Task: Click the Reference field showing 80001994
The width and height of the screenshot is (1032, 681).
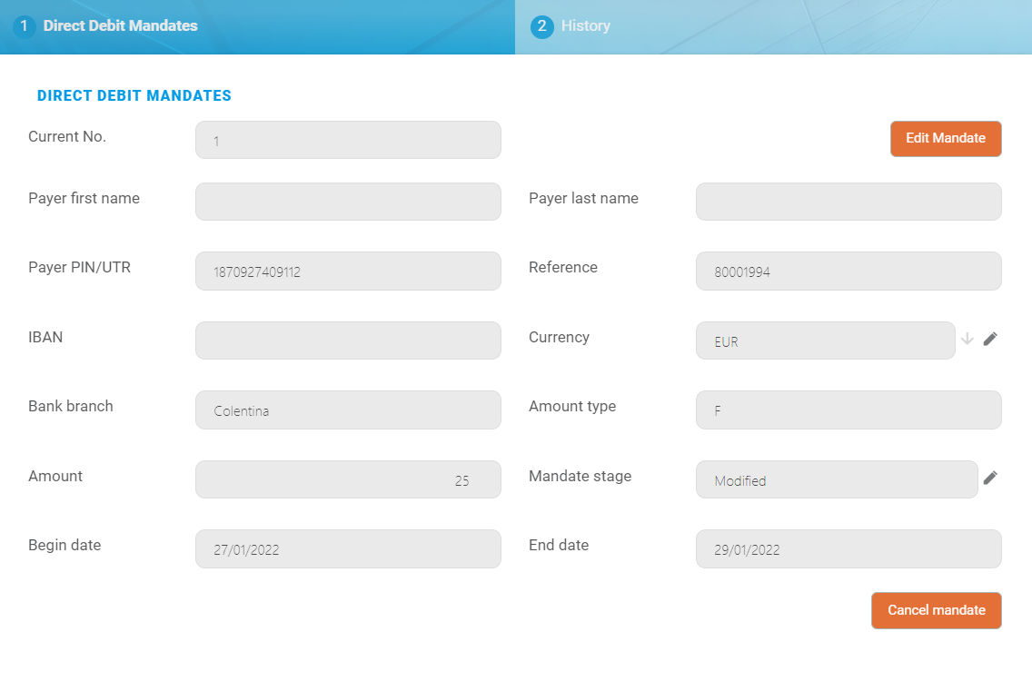Action: [x=848, y=271]
